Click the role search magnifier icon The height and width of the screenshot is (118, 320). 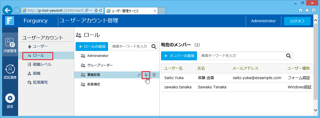(x=154, y=47)
